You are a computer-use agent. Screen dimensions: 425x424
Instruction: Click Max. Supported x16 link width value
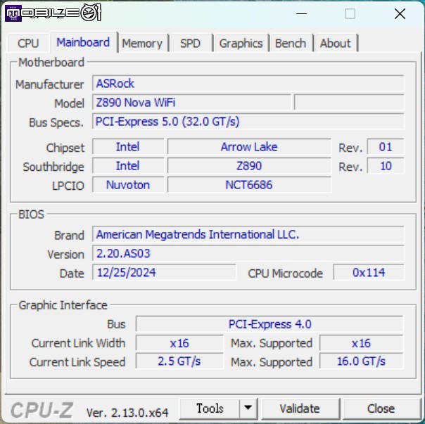361,343
